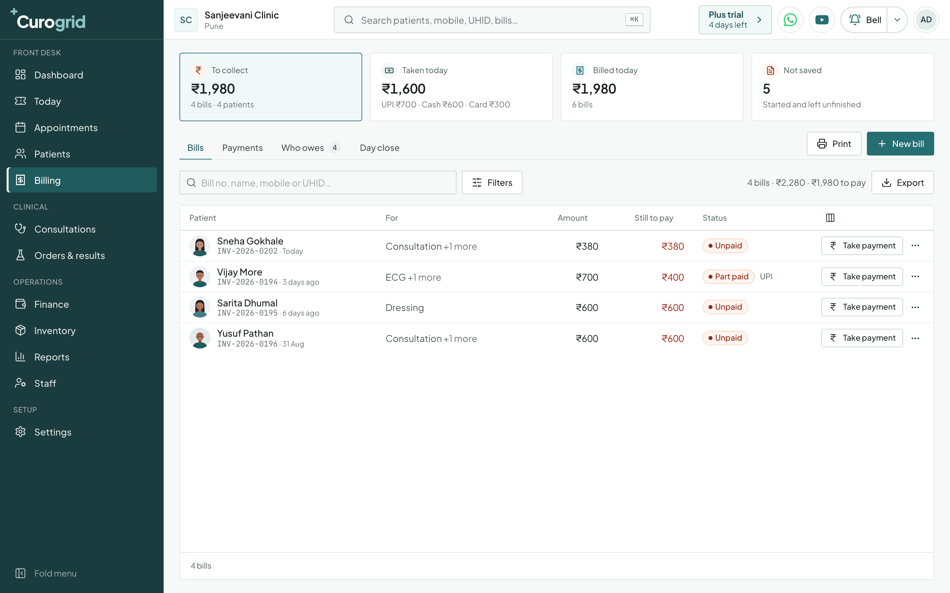This screenshot has width=950, height=593.
Task: Take payment for Sneha Gokhale
Action: 862,245
